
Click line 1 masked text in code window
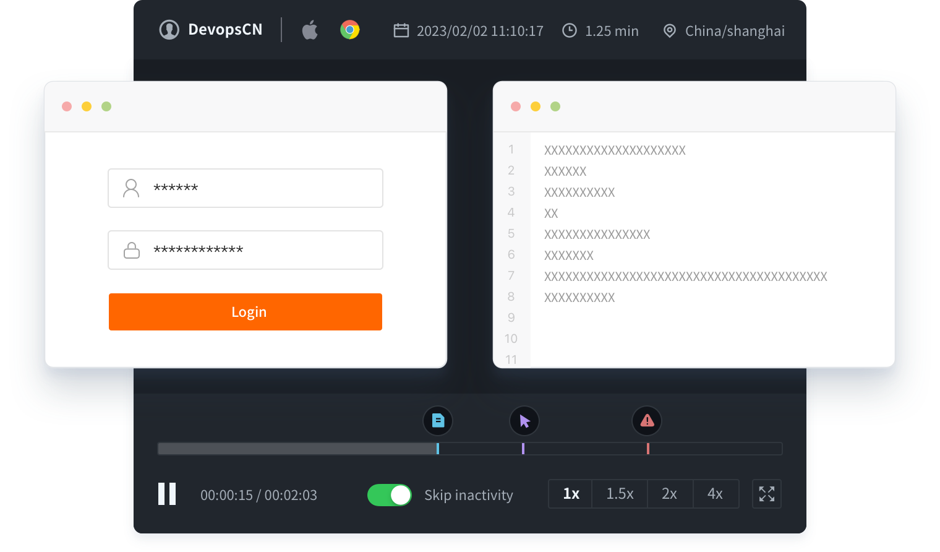[615, 150]
